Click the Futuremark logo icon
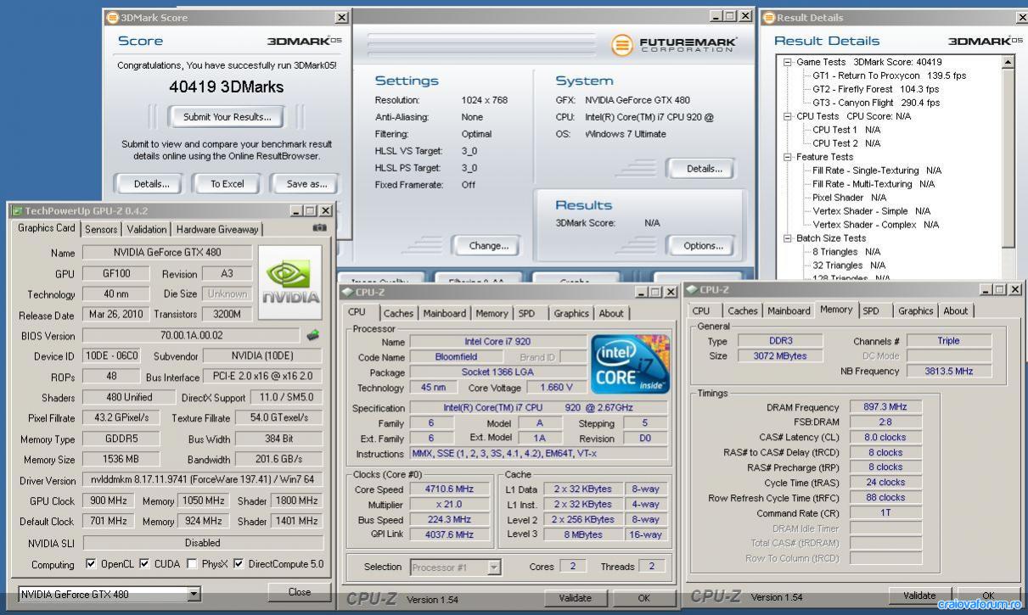 622,45
